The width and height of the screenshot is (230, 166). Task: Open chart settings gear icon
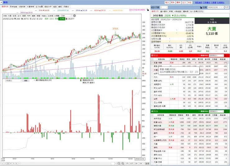click(x=74, y=16)
